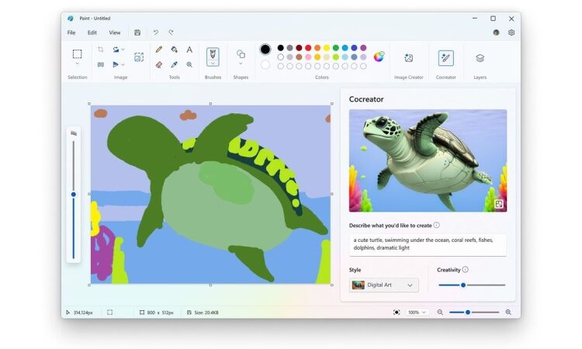
Task: Pick the lime green swatch in second row
Action: 336,57
